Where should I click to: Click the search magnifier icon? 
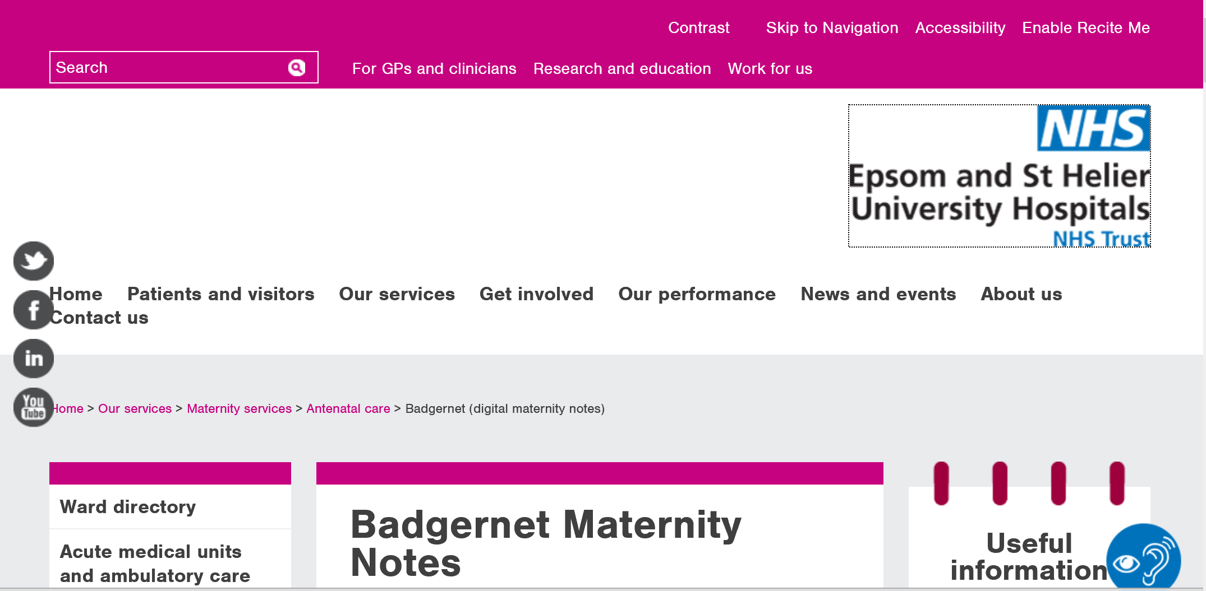[297, 68]
